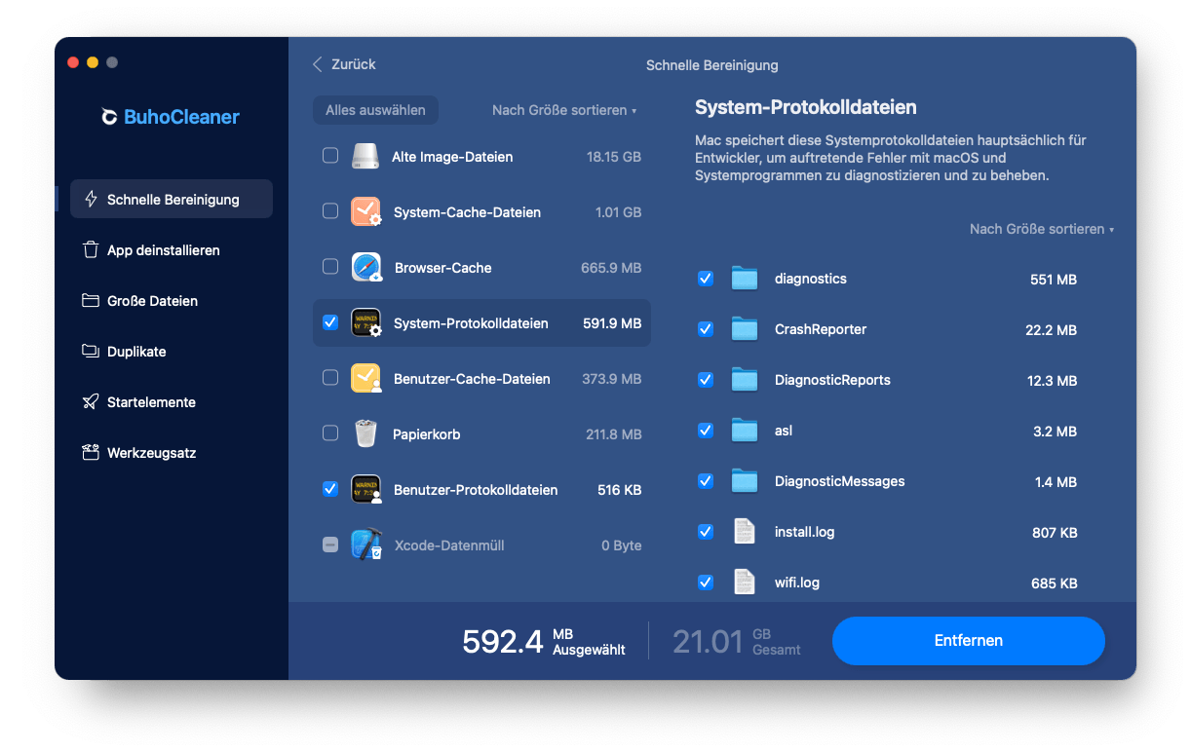Go back using the Zurück chevron
1191x752 pixels.
318,64
